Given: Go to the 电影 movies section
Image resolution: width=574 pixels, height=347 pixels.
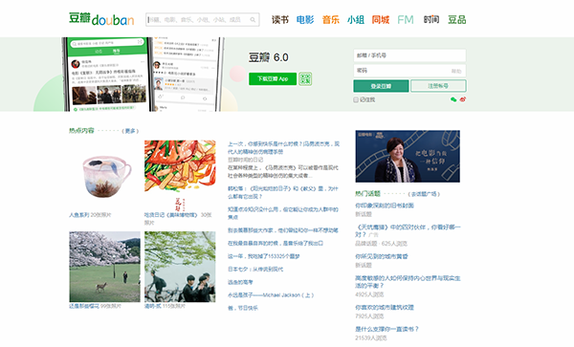Looking at the screenshot, I should pyautogui.click(x=305, y=19).
